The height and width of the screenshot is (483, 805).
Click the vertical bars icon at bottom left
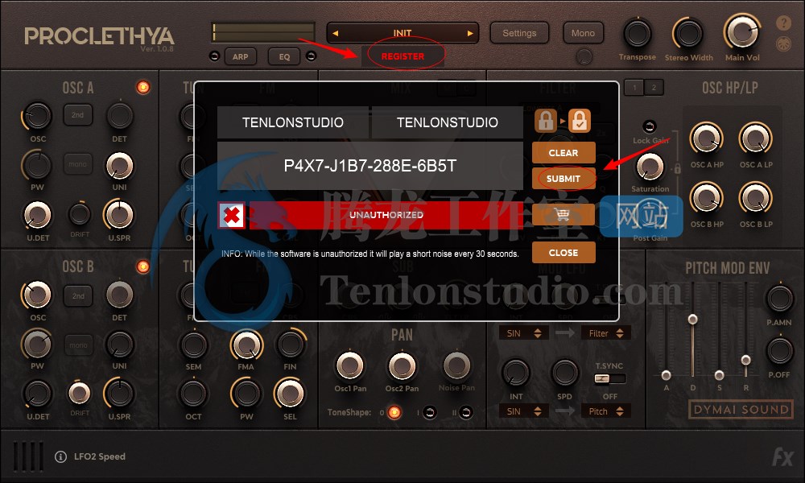(27, 456)
